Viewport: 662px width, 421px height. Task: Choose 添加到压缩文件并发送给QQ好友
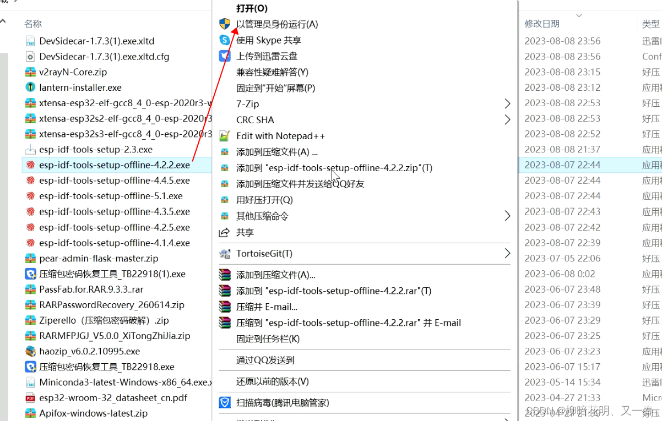(300, 184)
